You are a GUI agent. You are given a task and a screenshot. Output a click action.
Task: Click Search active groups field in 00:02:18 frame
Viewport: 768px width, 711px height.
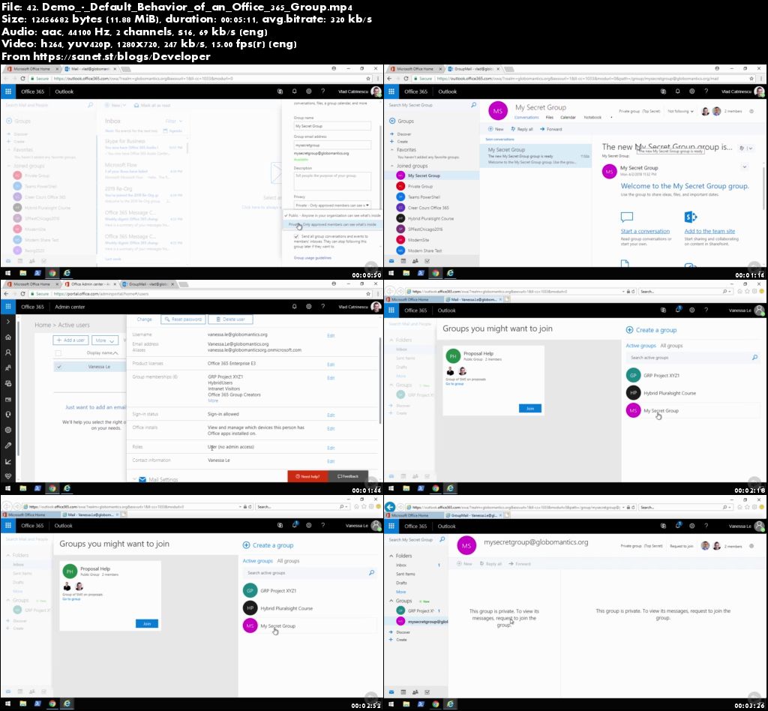point(691,358)
